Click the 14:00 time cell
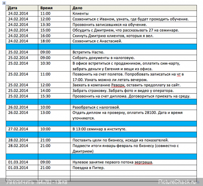The width and height of the screenshot is (203, 186). tap(54, 91)
